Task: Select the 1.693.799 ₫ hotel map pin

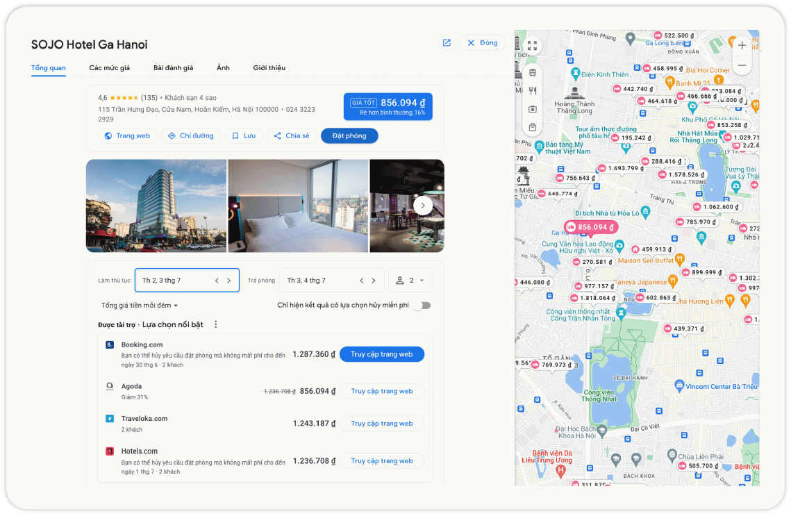Action: click(x=621, y=169)
